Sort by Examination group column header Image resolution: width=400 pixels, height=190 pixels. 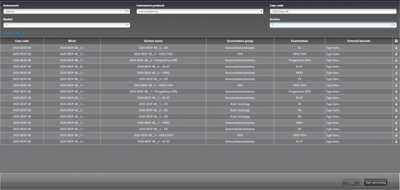click(240, 41)
